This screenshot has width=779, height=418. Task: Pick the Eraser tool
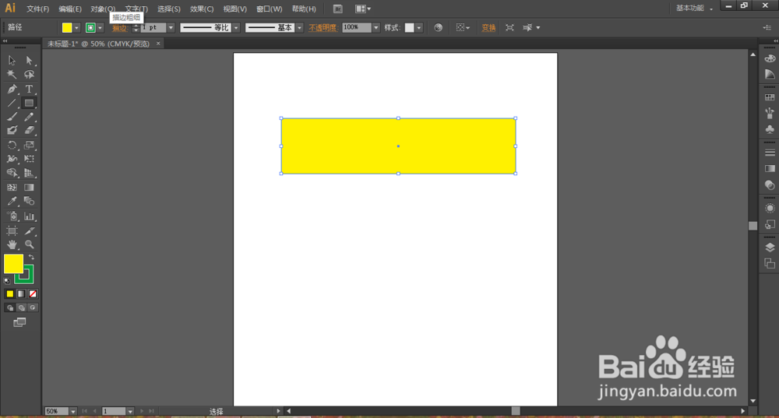click(x=30, y=131)
